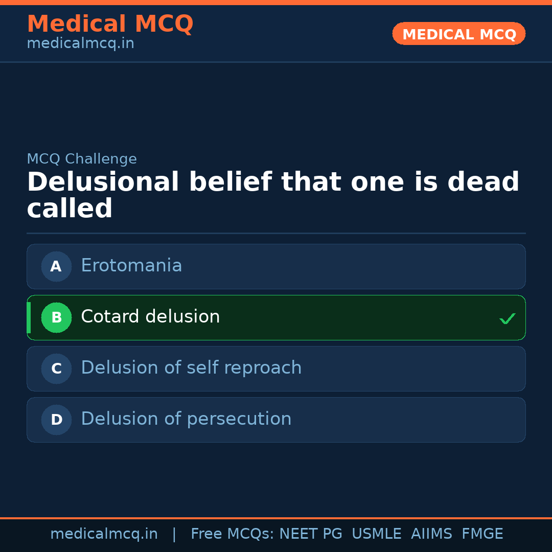Click the green checkmark on Cotard delusion
Screen dimensions: 552x552
[x=507, y=318]
